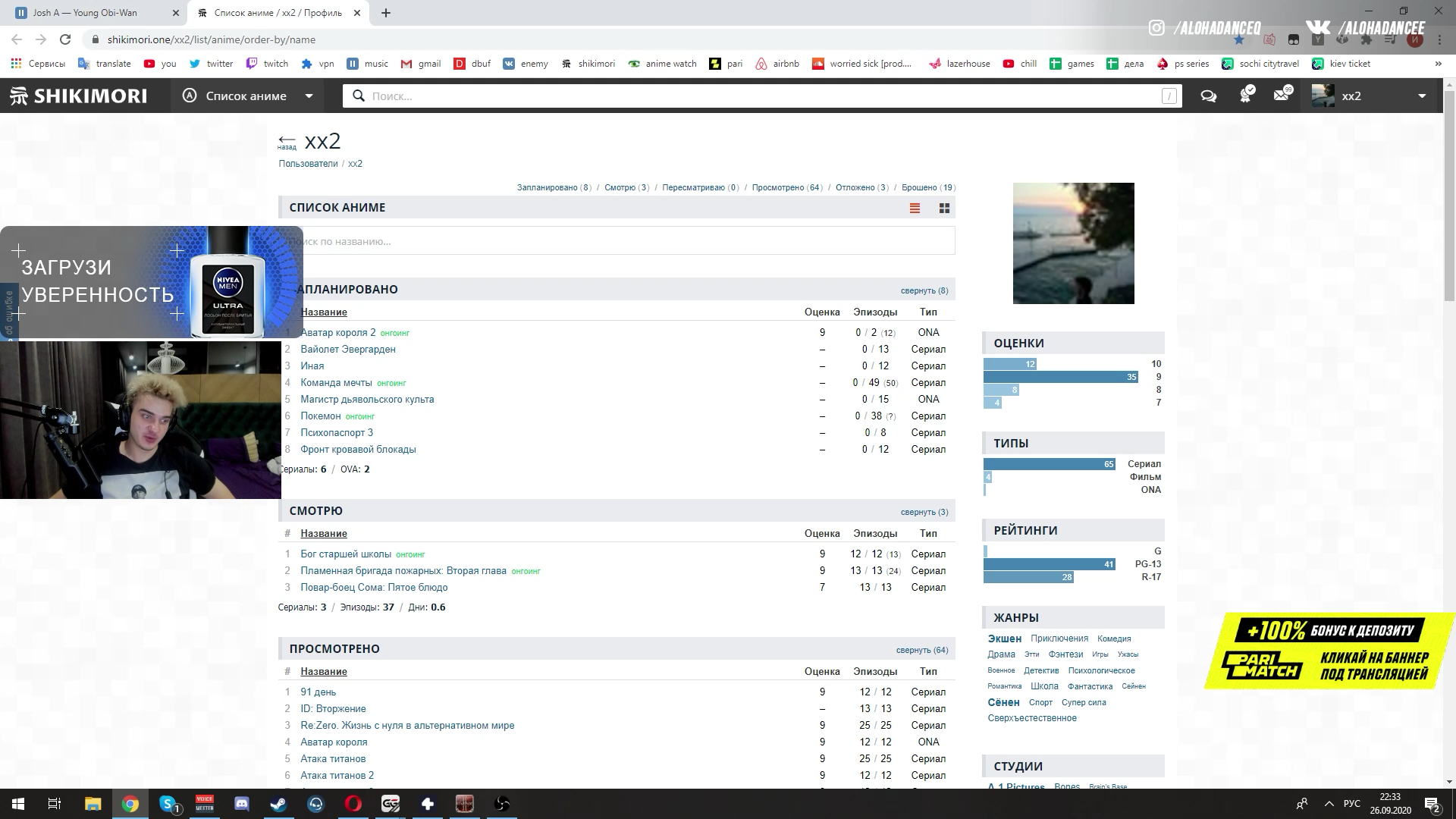The height and width of the screenshot is (819, 1456).
Task: Open notifications bell icon in header
Action: (x=1245, y=96)
